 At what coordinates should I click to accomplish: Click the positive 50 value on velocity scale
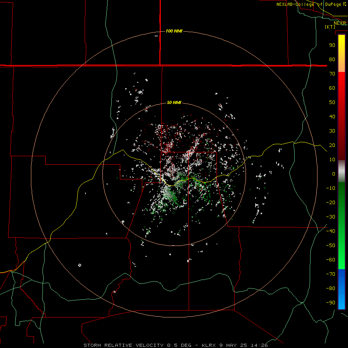point(332,102)
